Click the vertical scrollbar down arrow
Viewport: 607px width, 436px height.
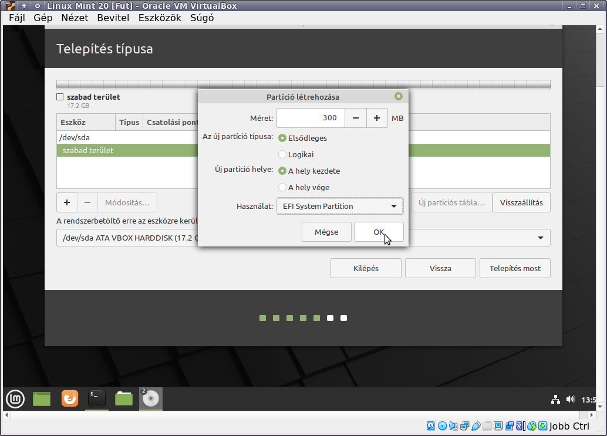click(600, 406)
